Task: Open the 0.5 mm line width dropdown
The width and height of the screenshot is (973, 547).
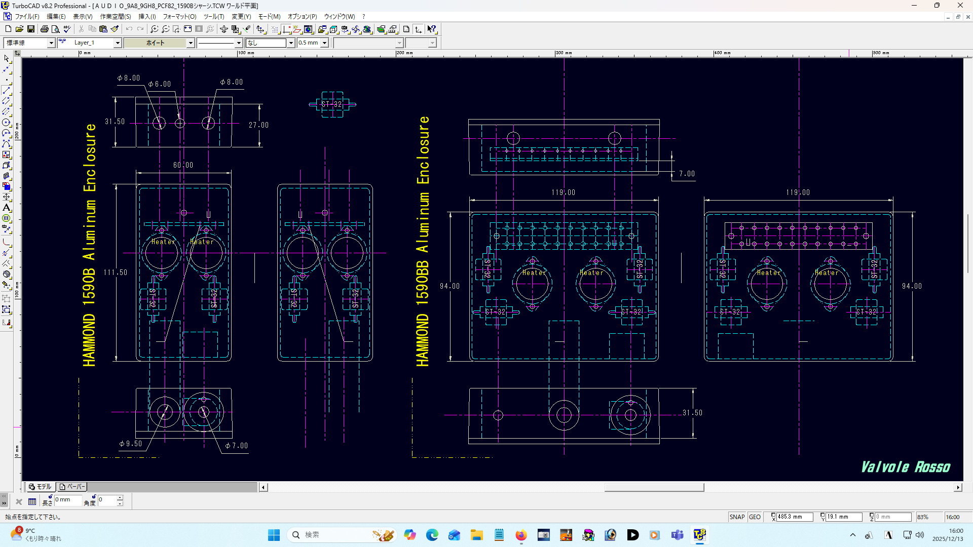Action: coord(324,43)
